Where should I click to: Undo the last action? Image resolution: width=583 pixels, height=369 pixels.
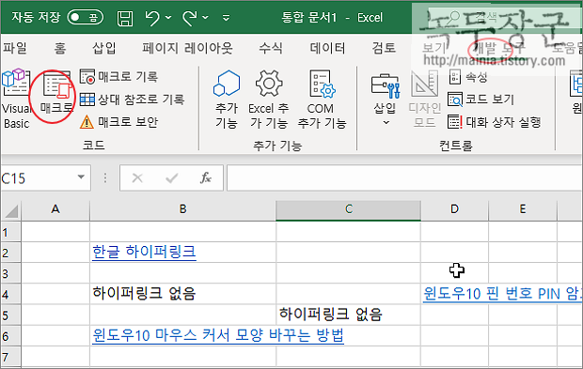tap(152, 18)
